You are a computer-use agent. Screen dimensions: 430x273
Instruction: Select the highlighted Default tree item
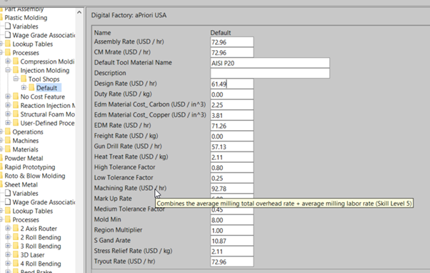click(x=46, y=88)
